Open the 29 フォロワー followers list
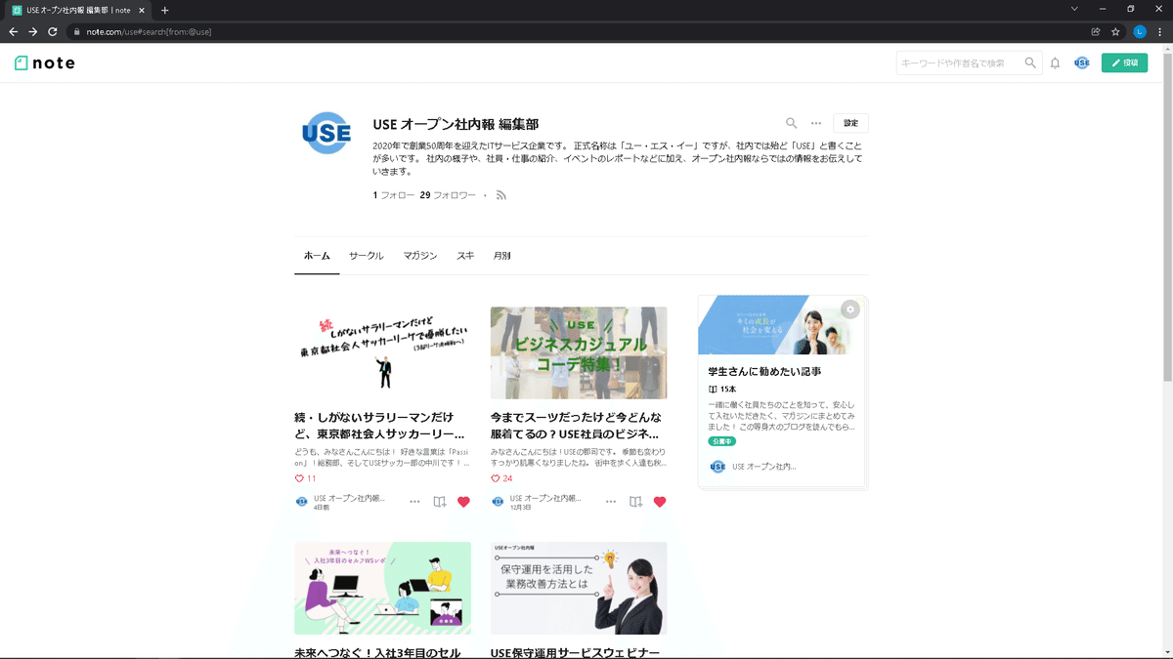 tap(448, 195)
